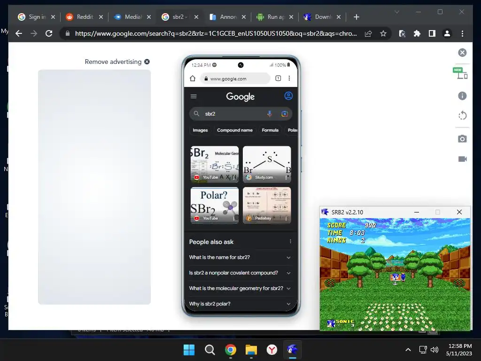Expand What is the molecular geometry for sbr2?
The width and height of the screenshot is (481, 361).
coord(240,288)
